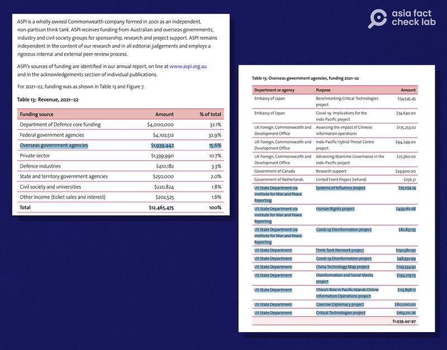The height and width of the screenshot is (350, 447).
Task: Select the highlighted 'Overseas government agencies' row label
Action: [54, 145]
